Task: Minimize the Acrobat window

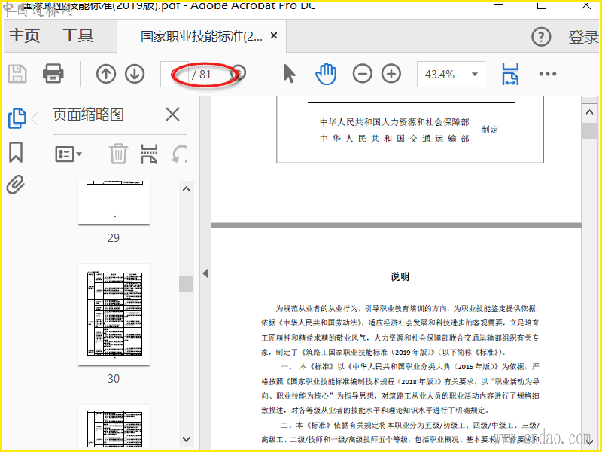Action: click(498, 5)
